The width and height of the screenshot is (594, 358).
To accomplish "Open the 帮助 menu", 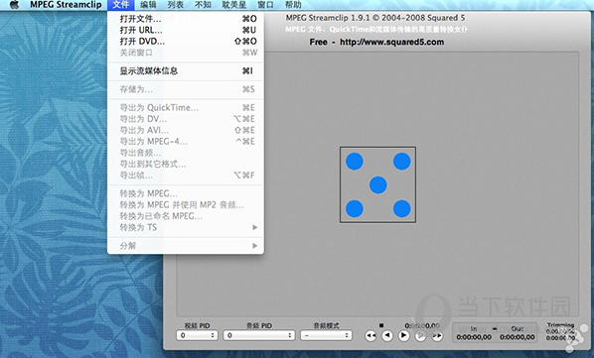I will point(293,5).
